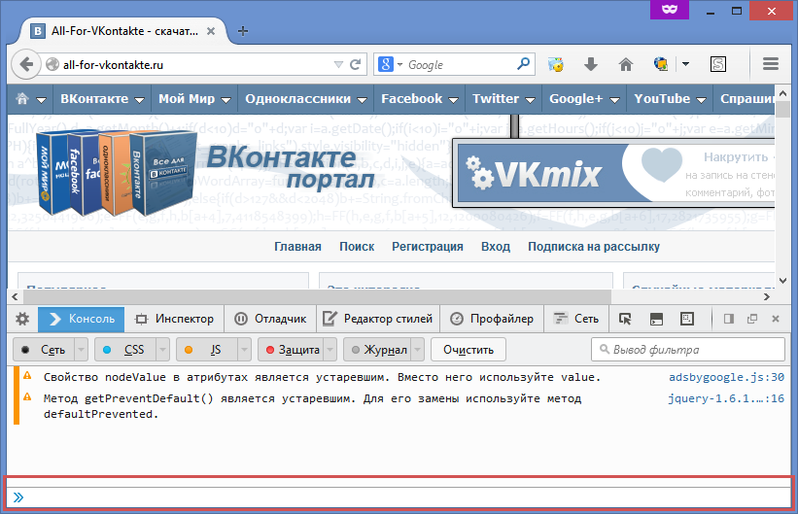
Task: Reload the page with the refresh icon
Action: click(355, 65)
